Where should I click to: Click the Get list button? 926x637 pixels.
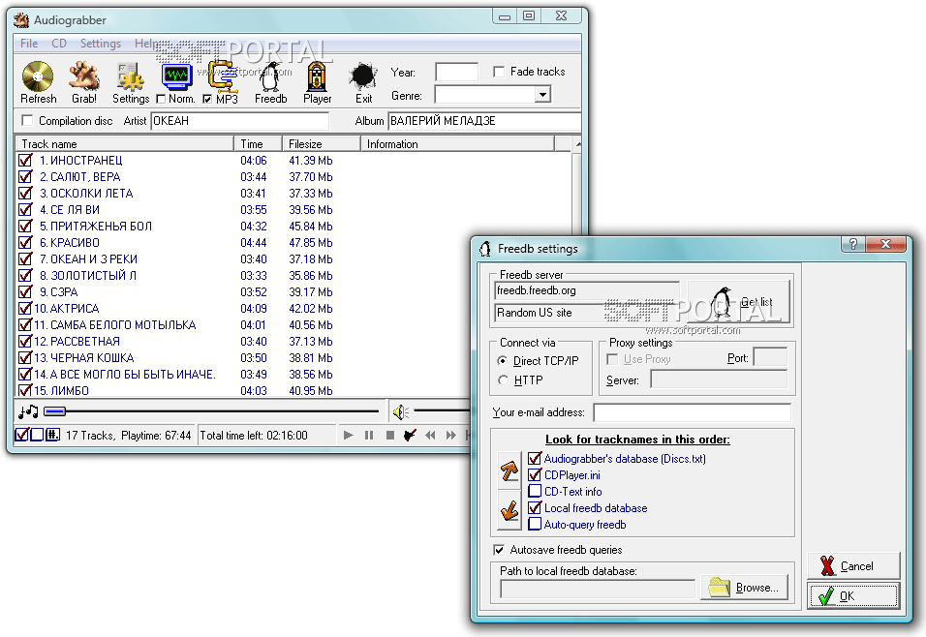point(739,302)
